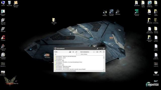Open VoiceAttack options wrench icon
Screen dimensions: 161x90
pos(97,48)
